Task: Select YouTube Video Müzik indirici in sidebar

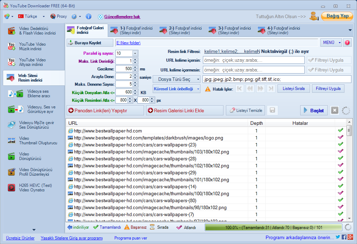Action: (x=33, y=47)
